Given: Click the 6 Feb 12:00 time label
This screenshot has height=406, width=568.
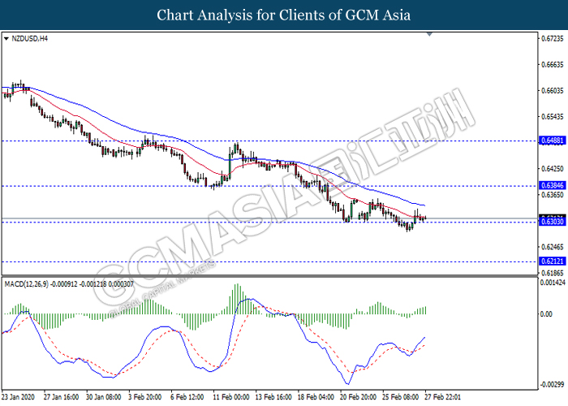Looking at the screenshot, I should 187,397.
